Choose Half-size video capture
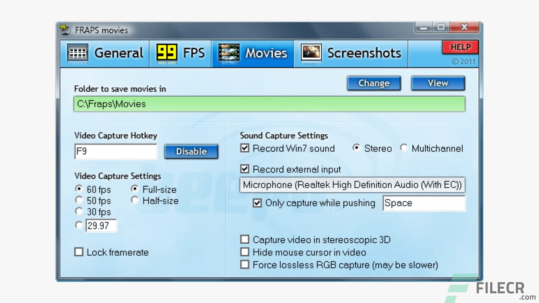 pos(135,200)
